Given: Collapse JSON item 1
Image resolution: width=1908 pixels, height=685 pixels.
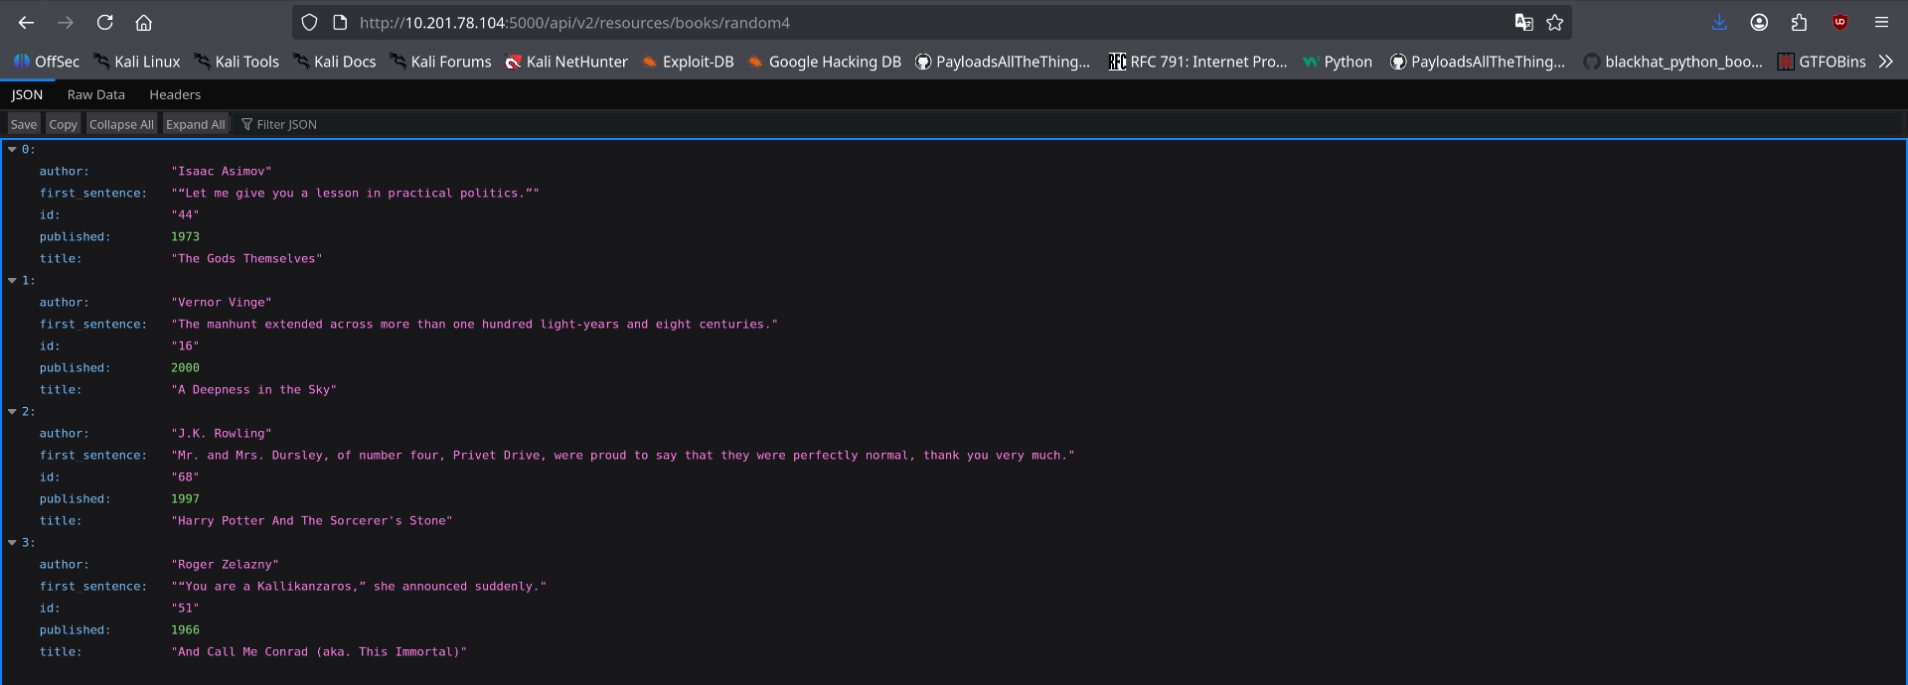Looking at the screenshot, I should click(x=12, y=281).
